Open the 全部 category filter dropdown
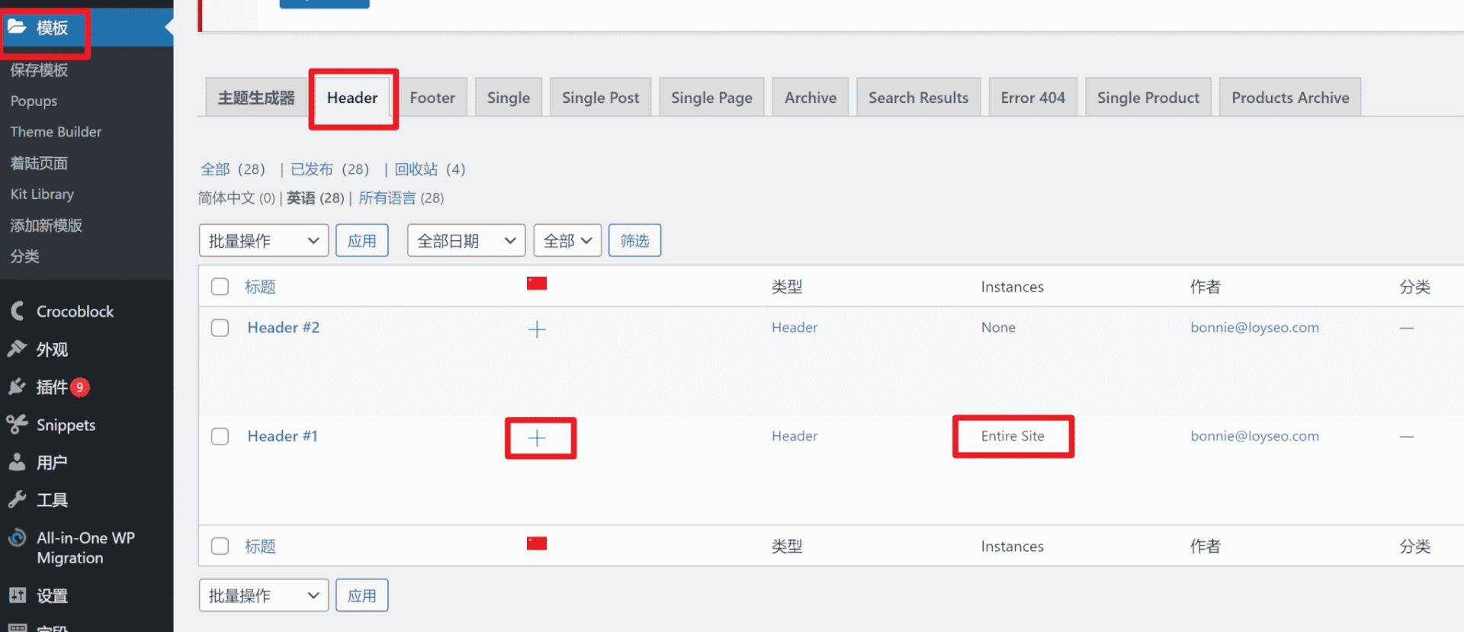Viewport: 1464px width, 632px height. click(x=567, y=241)
